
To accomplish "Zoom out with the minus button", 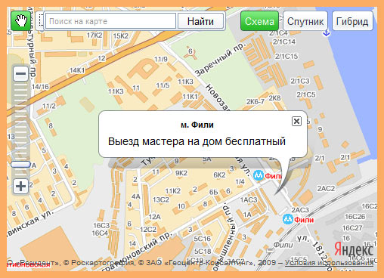I will point(20,74).
